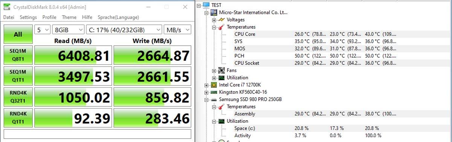Click the Intel Core i7 12700K chip icon
Screen dimensions: 452x142
pos(214,85)
